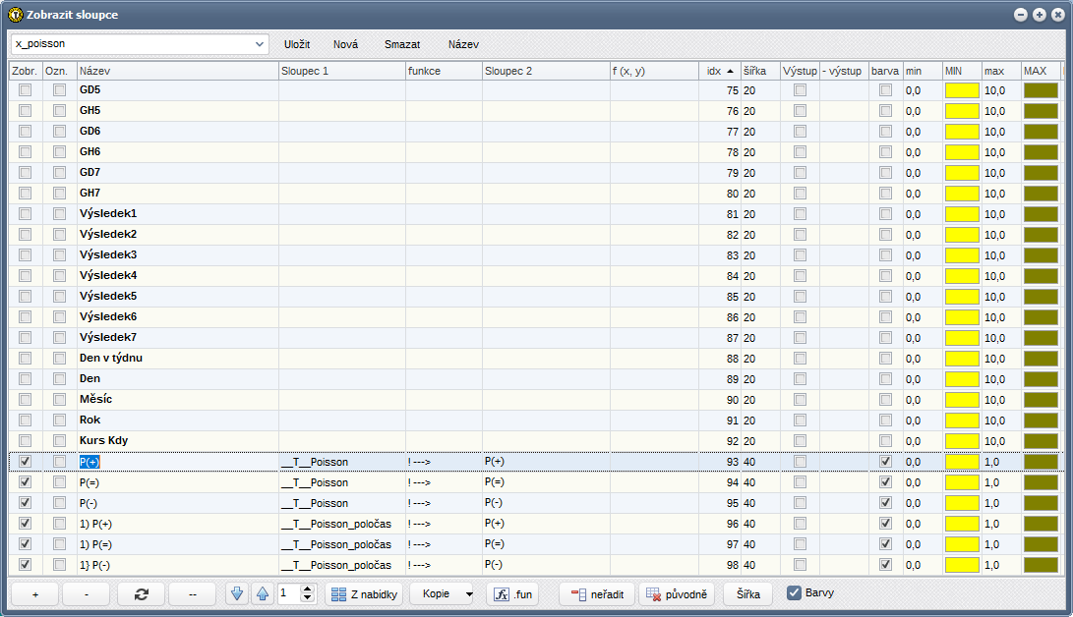Image resolution: width=1073 pixels, height=617 pixels.
Task: Click funkce cell in P(-) idx 95 row
Action: 444,503
